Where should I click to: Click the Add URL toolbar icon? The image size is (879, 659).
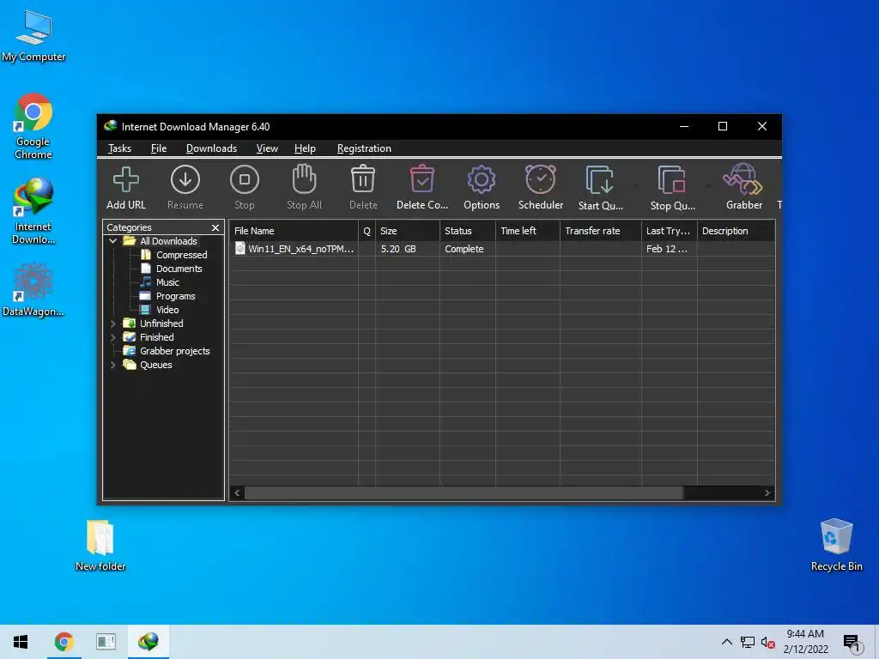pos(126,180)
